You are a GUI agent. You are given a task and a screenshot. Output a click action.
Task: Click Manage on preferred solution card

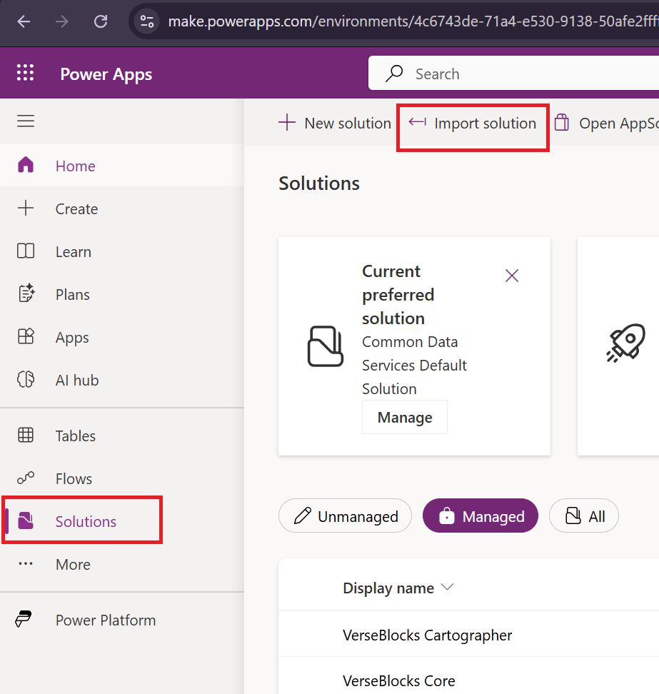(x=405, y=417)
